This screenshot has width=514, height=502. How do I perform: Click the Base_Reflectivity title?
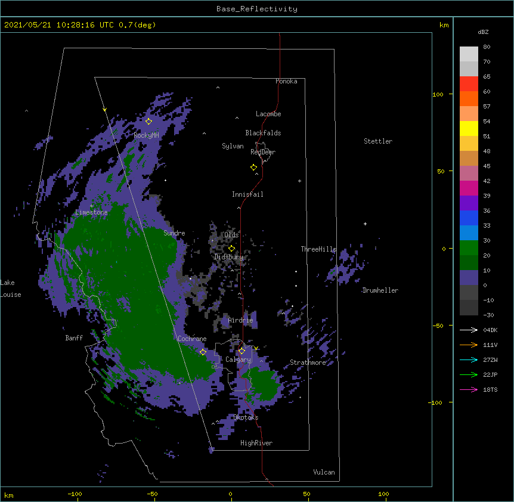pos(257,9)
